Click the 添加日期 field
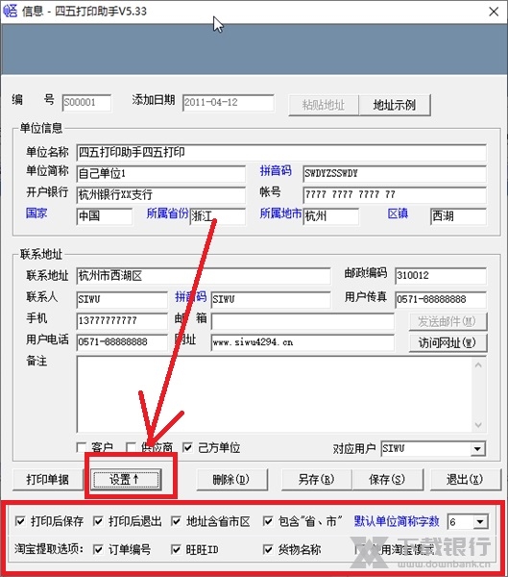This screenshot has width=508, height=577. coord(229,102)
